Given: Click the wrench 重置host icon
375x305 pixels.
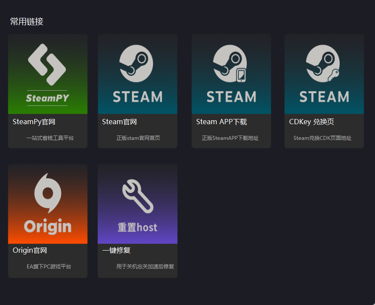Looking at the screenshot, I should (x=138, y=196).
